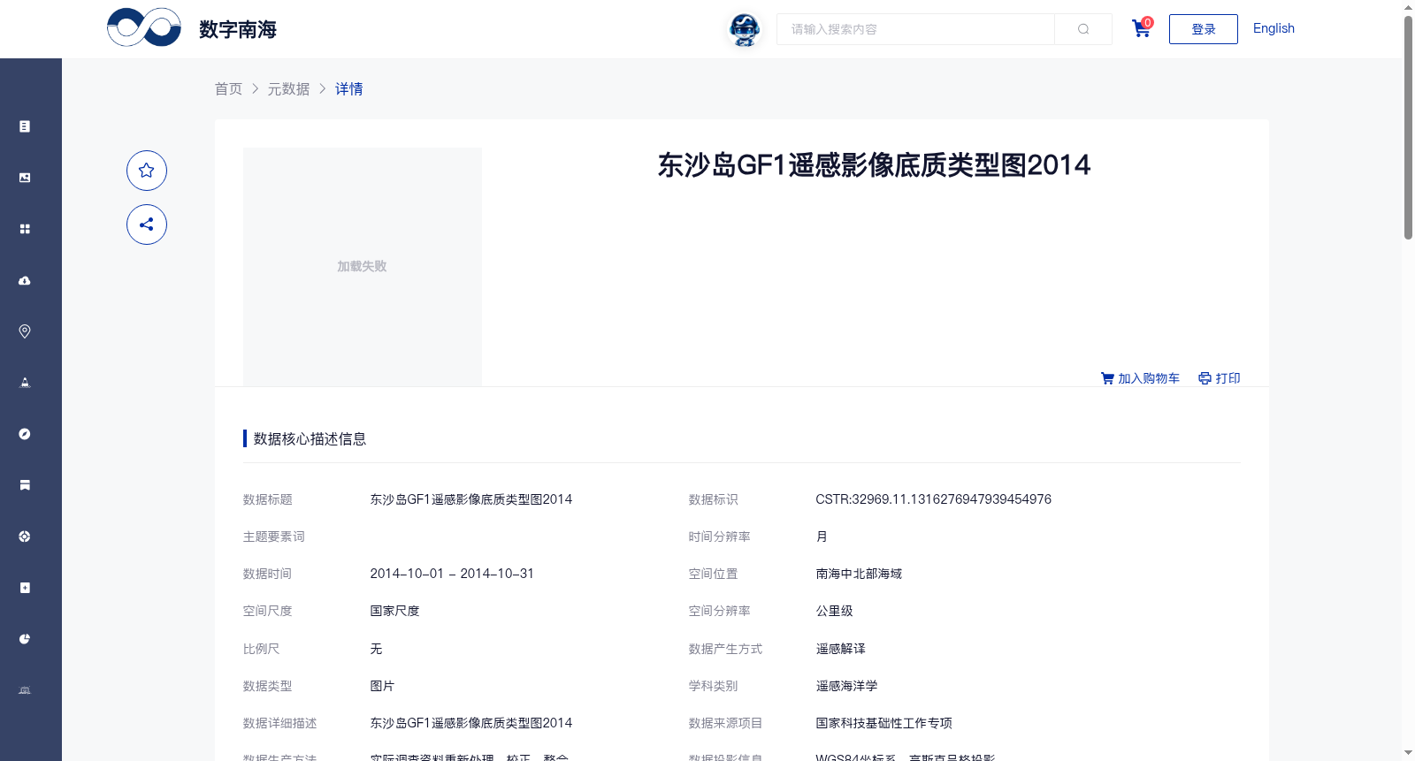Open the image gallery icon in sidebar
The image size is (1415, 761).
25,178
